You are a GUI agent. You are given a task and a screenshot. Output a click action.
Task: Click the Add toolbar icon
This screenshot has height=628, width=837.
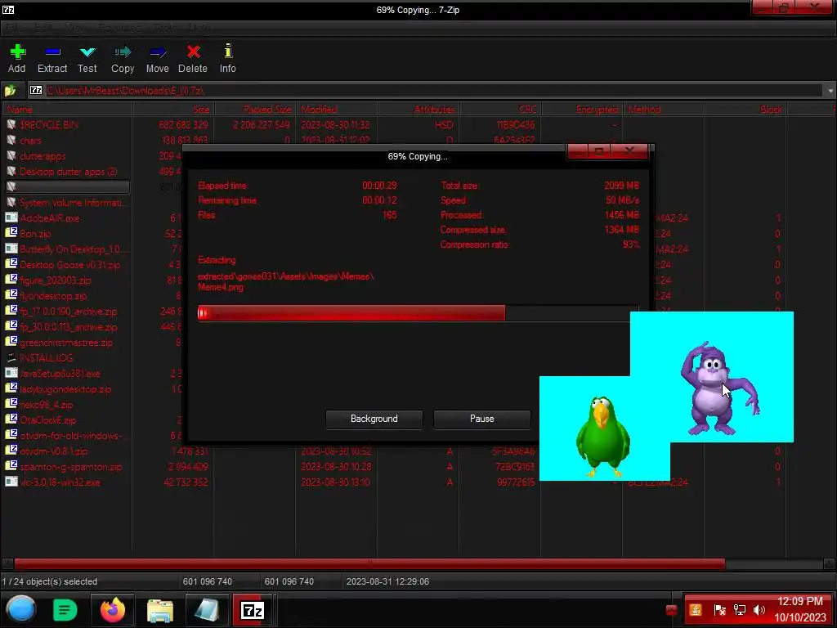tap(17, 52)
